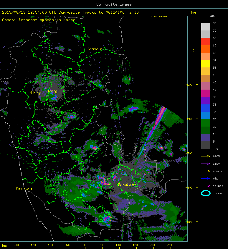
Task: Click the 'Gadag' city label on map
Action: pos(52,91)
